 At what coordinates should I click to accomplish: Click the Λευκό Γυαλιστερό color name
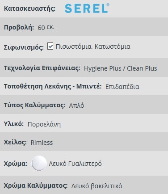[75, 164]
